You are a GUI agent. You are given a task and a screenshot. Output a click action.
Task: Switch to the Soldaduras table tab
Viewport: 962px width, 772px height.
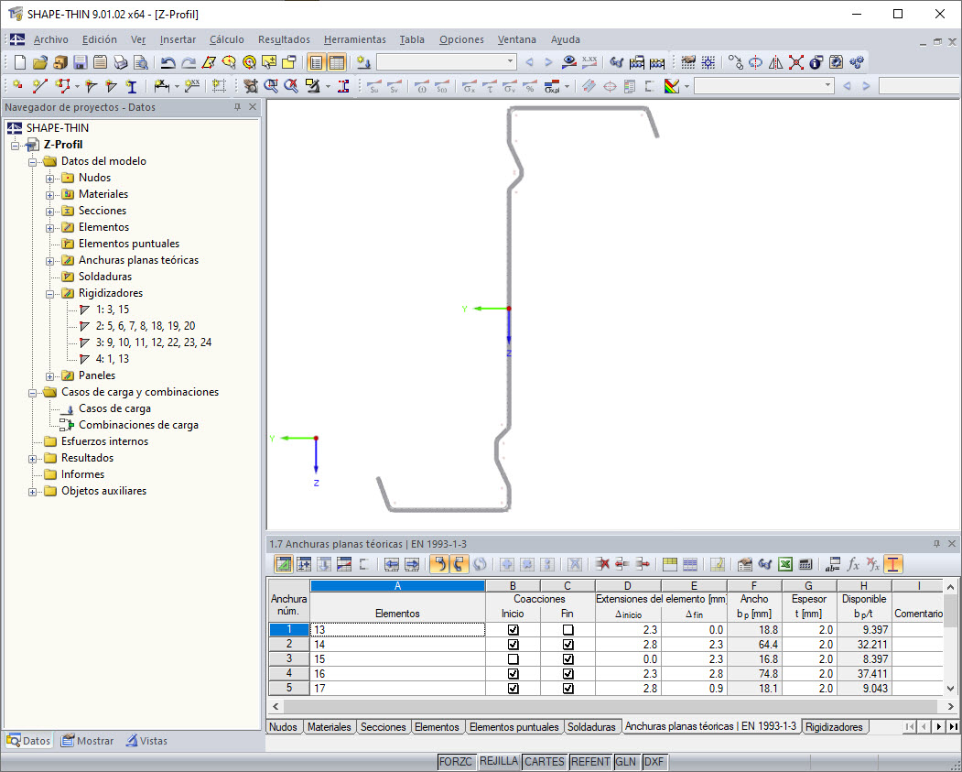click(590, 727)
